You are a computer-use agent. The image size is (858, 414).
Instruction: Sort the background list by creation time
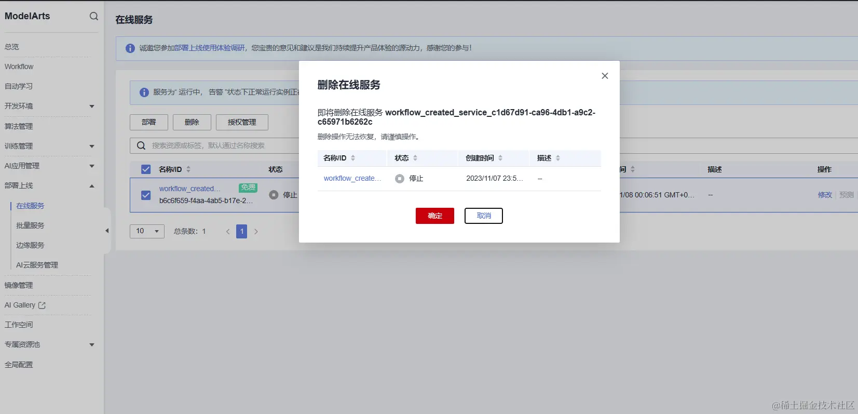click(633, 169)
